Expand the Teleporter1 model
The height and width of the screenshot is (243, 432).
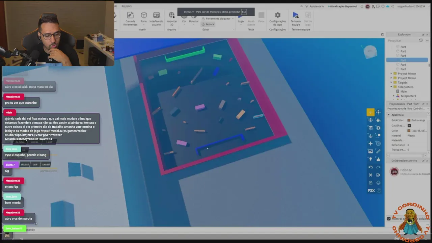point(394,96)
